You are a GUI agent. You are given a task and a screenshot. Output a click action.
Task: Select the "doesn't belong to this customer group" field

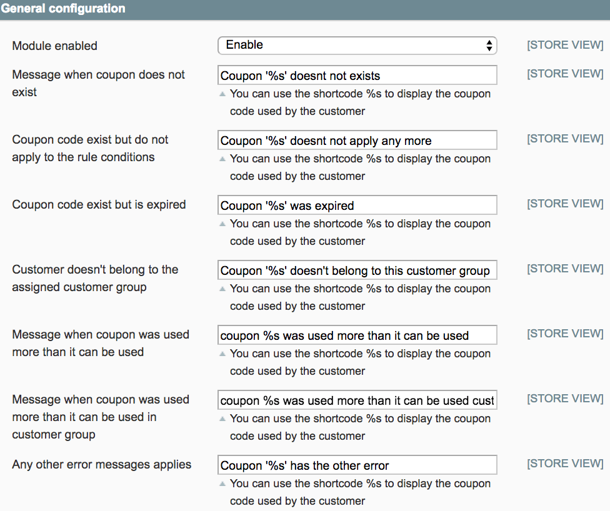click(357, 270)
